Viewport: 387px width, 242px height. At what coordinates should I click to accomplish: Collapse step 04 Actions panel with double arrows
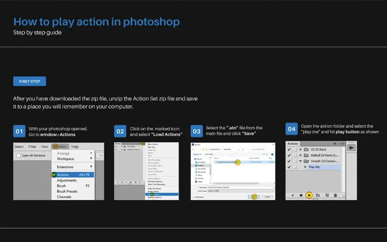click(335, 143)
